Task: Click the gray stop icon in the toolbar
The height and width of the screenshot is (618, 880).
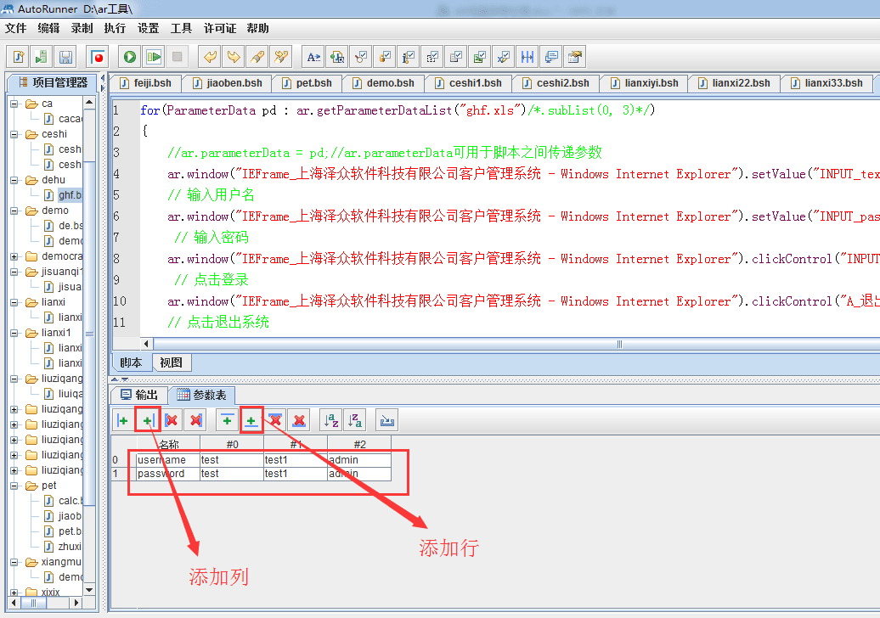Action: (x=177, y=57)
